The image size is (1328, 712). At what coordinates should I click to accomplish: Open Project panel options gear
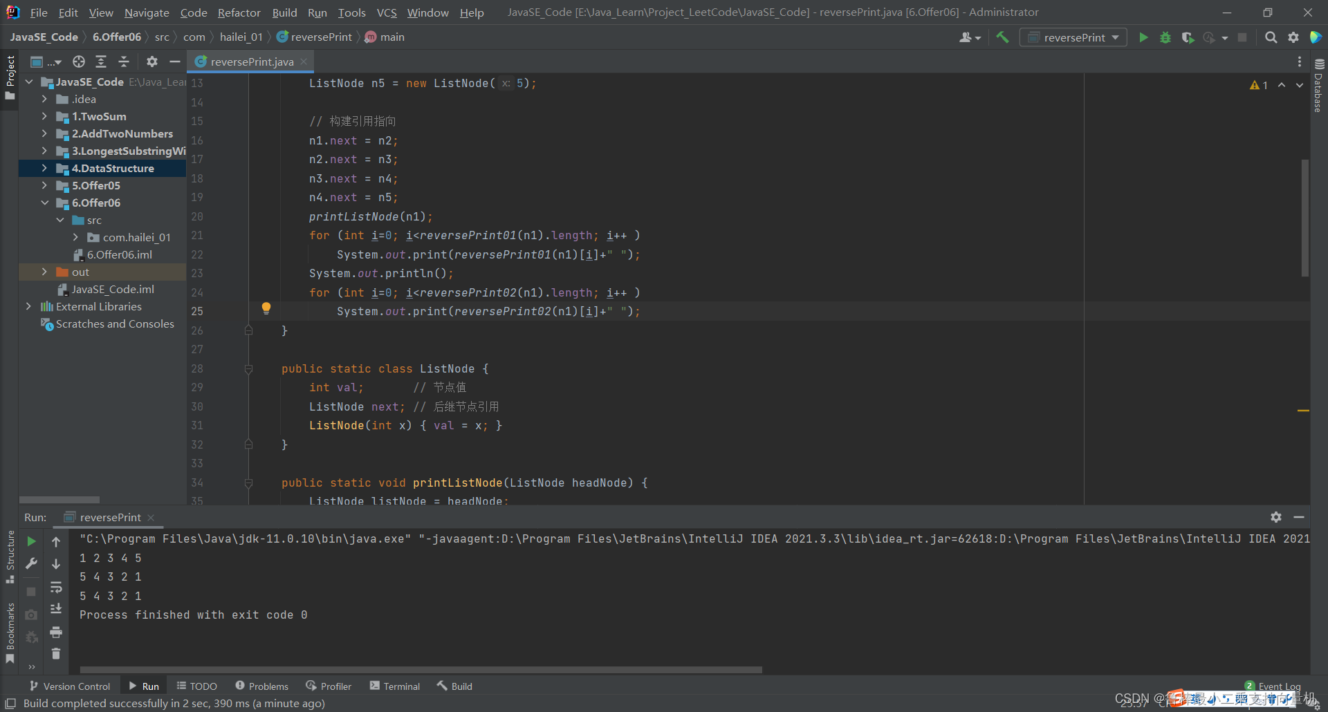[x=152, y=62]
